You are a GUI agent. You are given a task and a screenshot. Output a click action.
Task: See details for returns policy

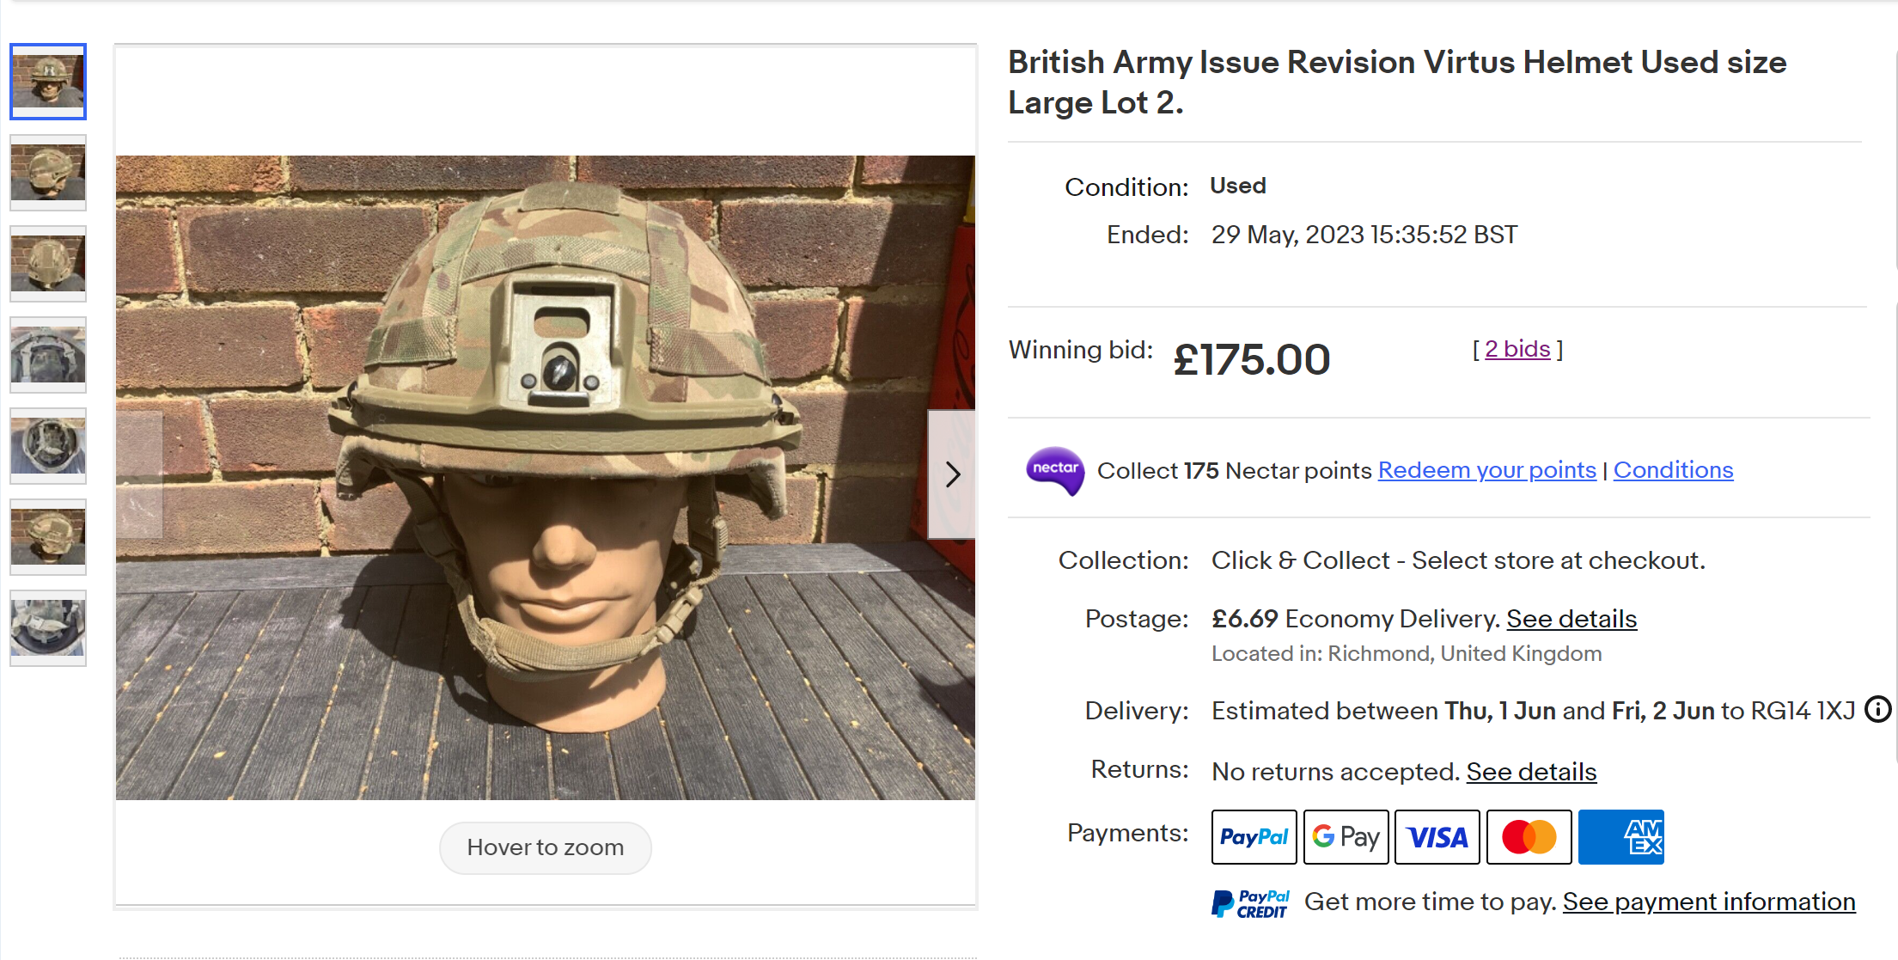point(1531,772)
